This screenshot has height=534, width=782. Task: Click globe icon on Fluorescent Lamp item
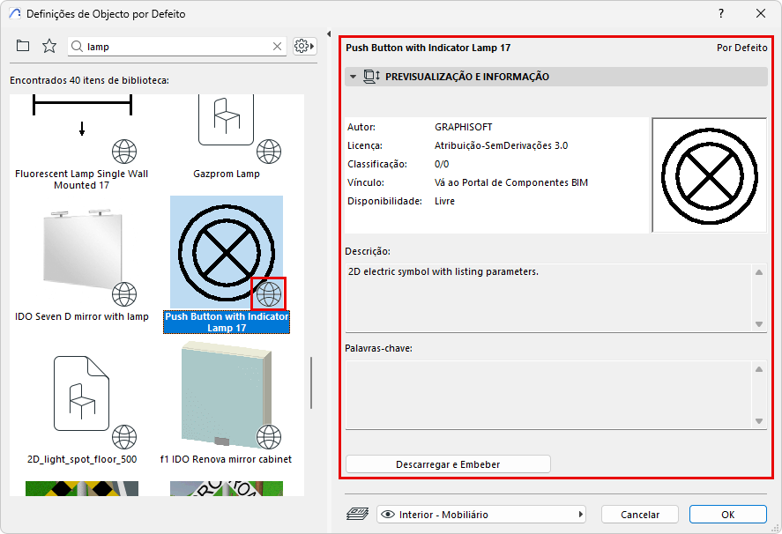[124, 152]
